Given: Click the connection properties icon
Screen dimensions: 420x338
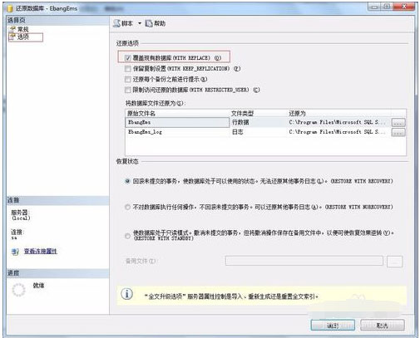Looking at the screenshot, I should [15, 252].
